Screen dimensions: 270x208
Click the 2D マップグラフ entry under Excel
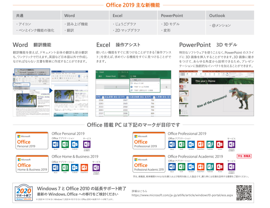[x=126, y=31]
